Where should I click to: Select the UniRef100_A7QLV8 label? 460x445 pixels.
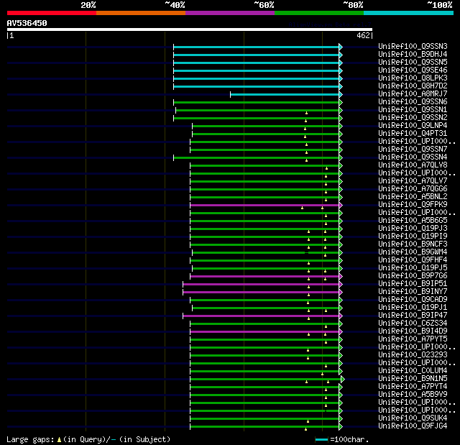coord(413,165)
